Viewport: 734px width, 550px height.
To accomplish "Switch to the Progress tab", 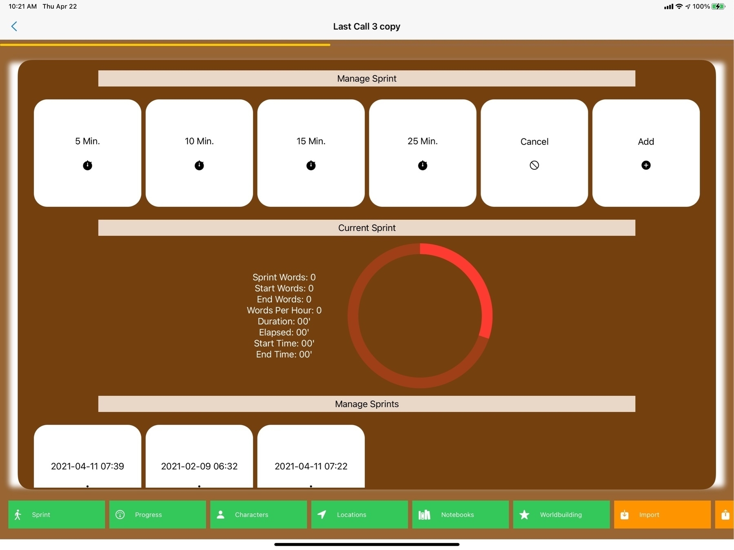I will 157,515.
